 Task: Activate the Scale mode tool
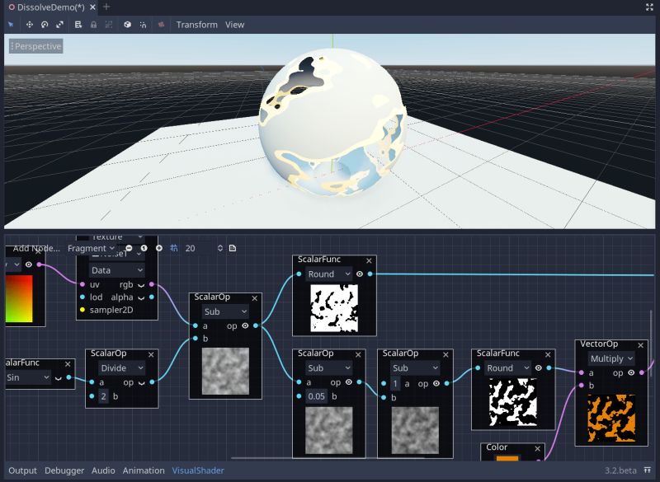point(59,25)
